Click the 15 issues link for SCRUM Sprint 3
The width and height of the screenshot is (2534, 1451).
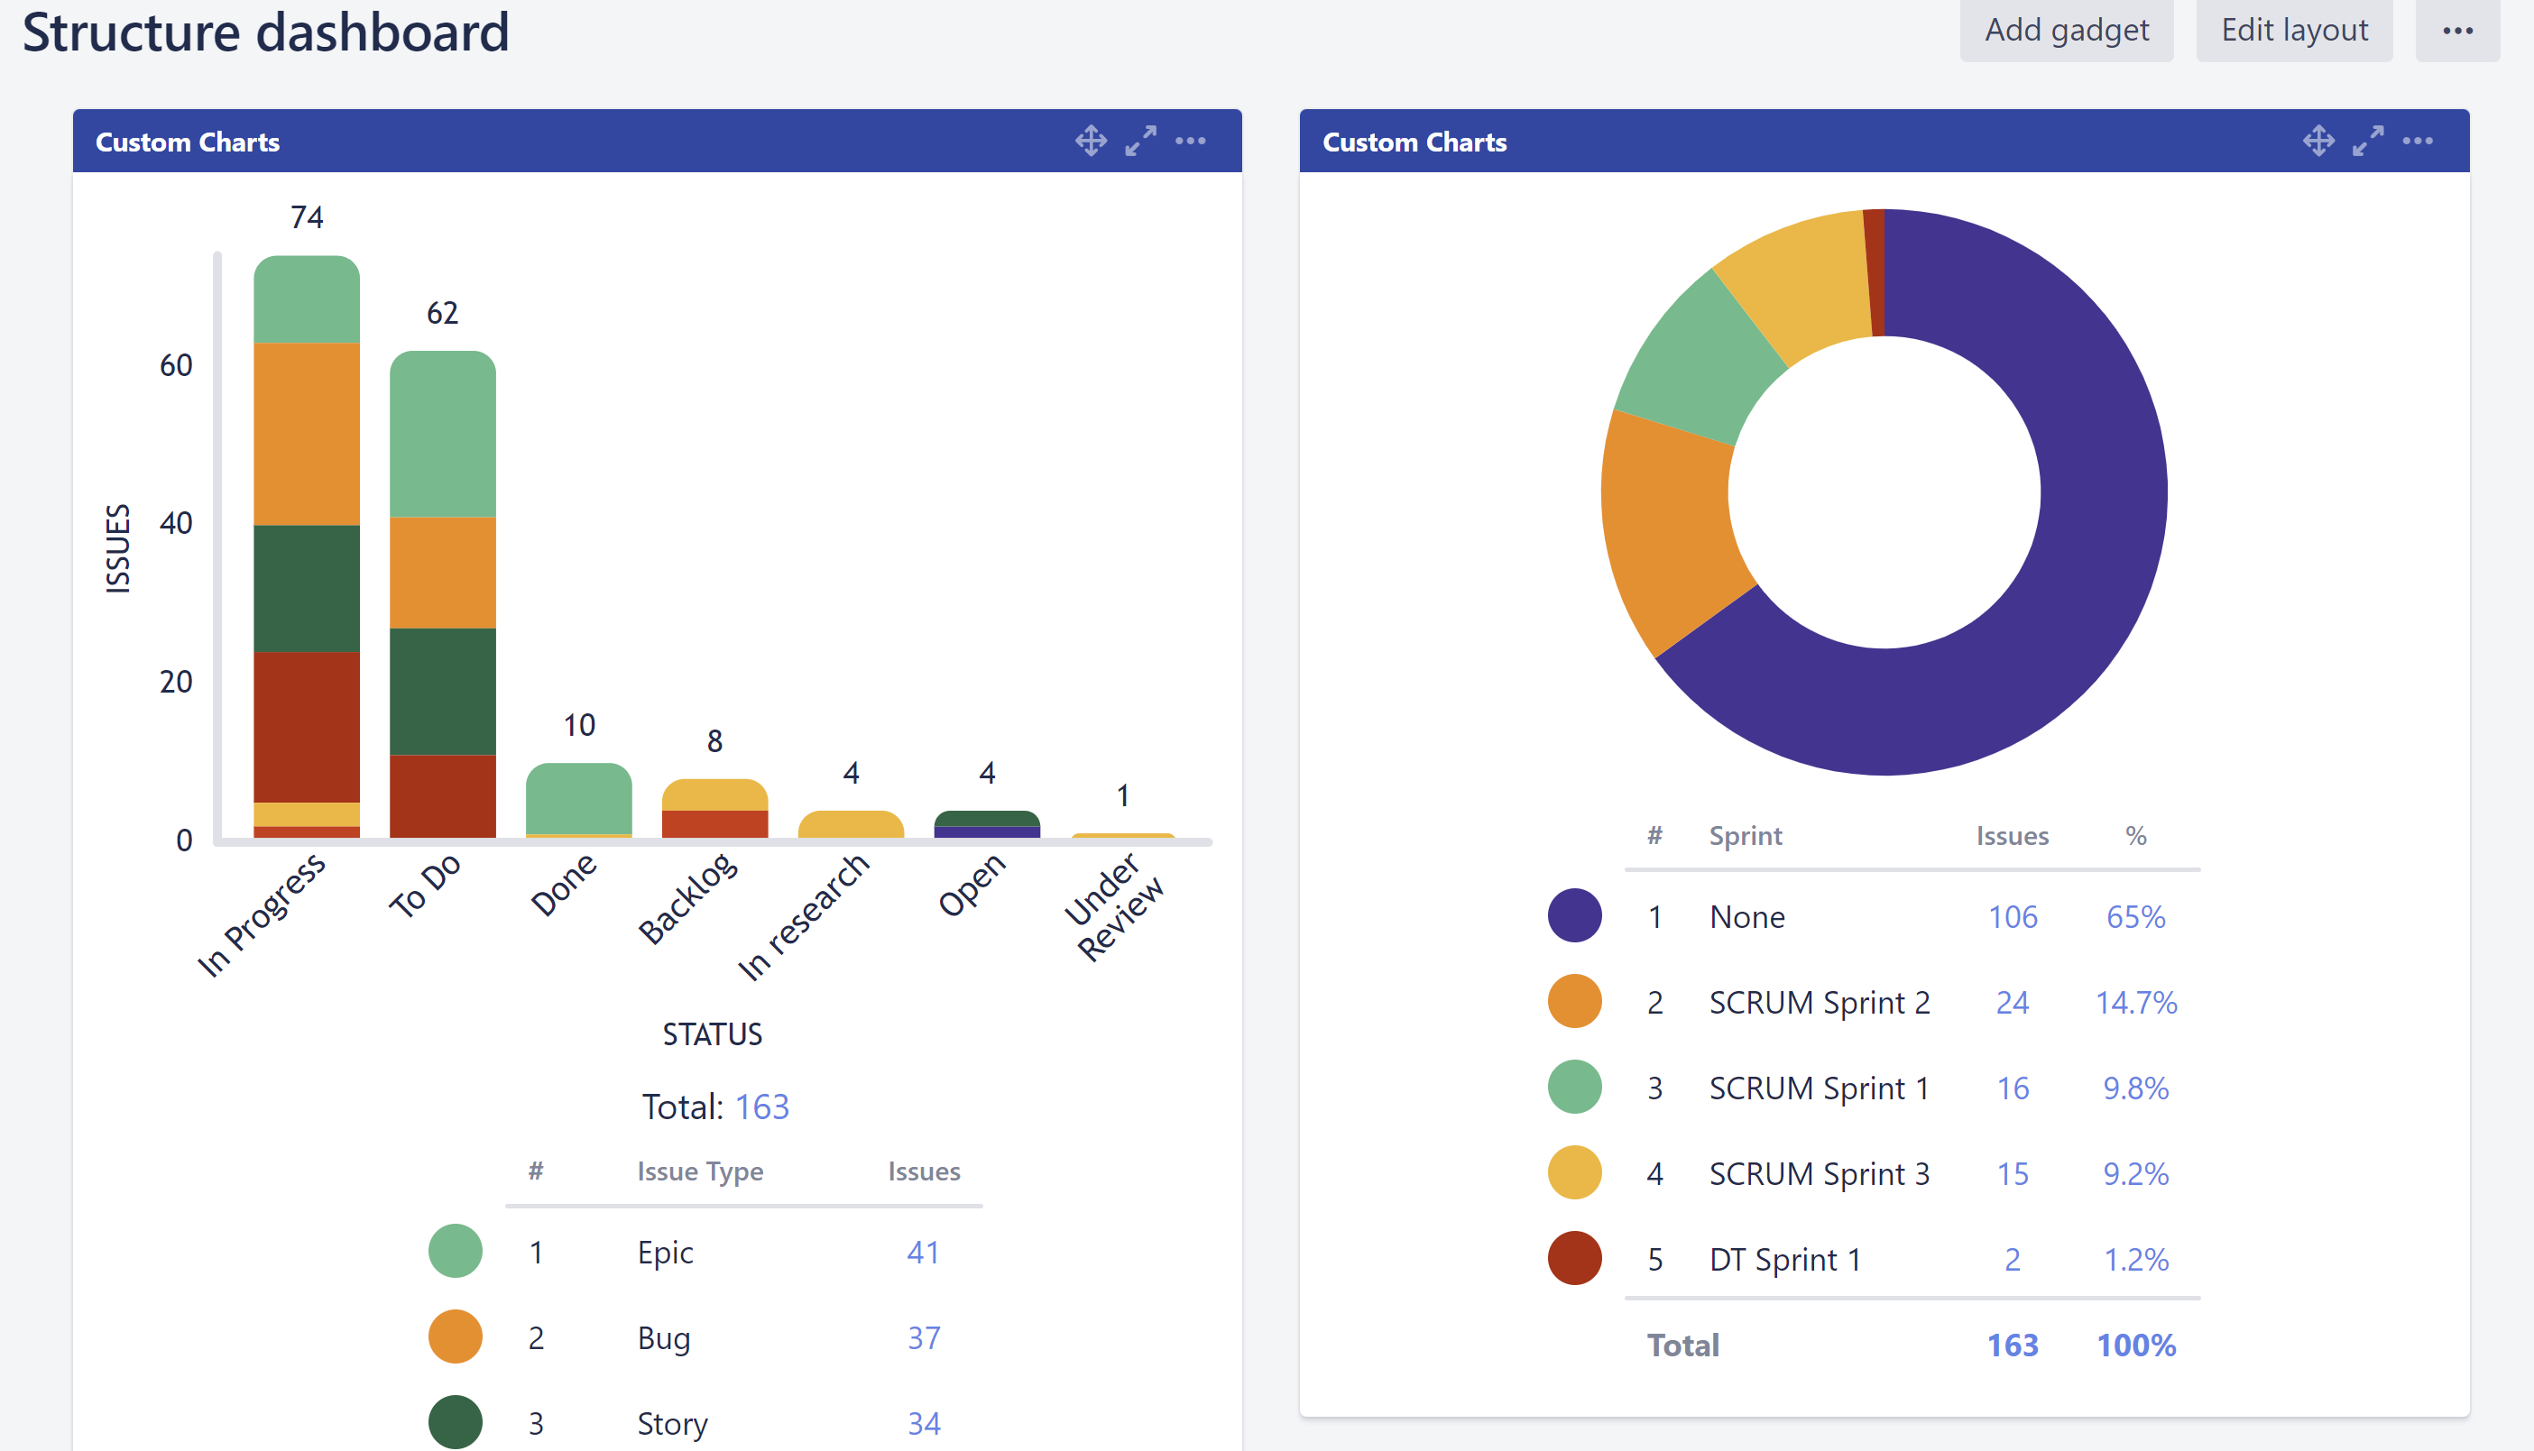point(2013,1174)
